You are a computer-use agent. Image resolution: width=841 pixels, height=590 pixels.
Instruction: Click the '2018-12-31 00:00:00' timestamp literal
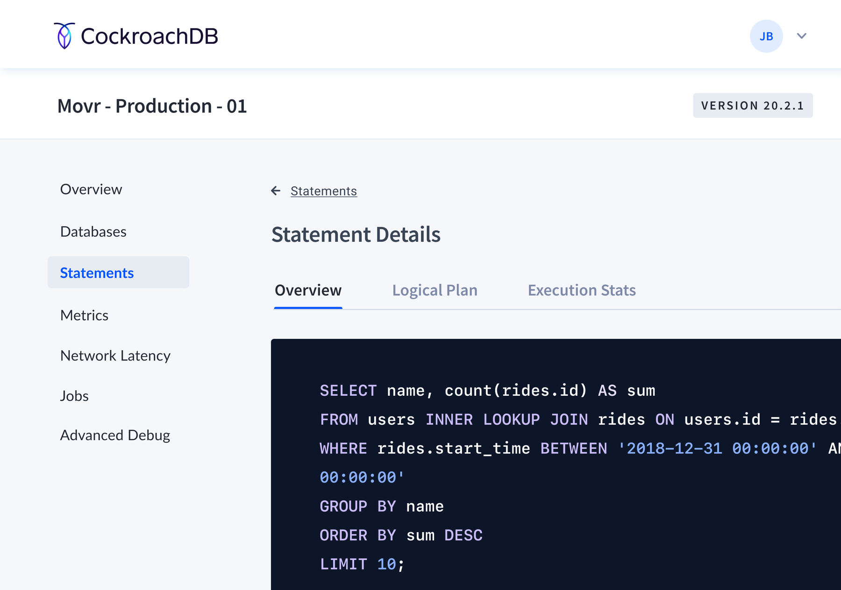718,449
